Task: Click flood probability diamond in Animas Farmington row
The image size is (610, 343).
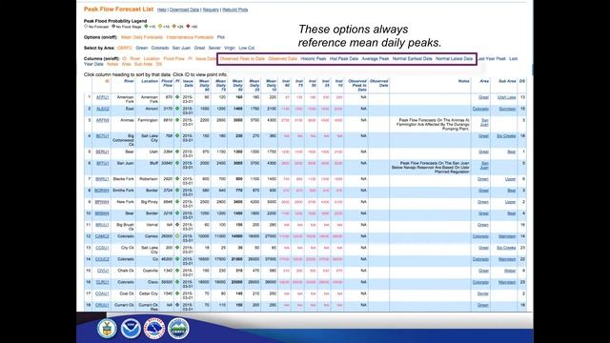Action: [177, 120]
